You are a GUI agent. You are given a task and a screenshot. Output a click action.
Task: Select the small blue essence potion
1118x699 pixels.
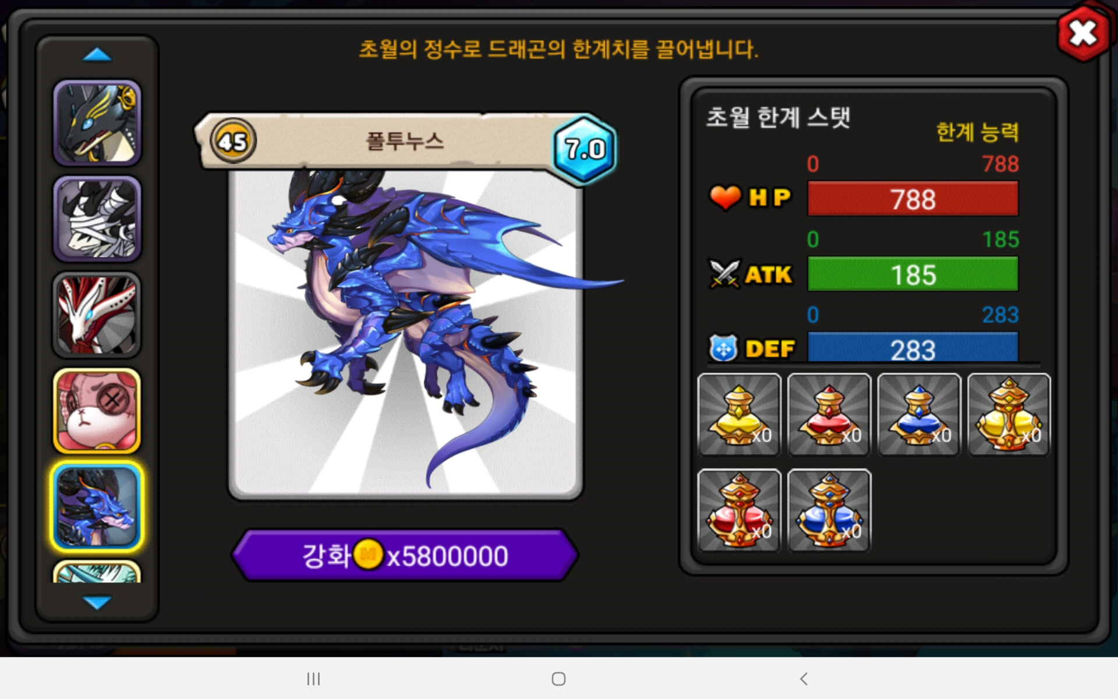919,415
